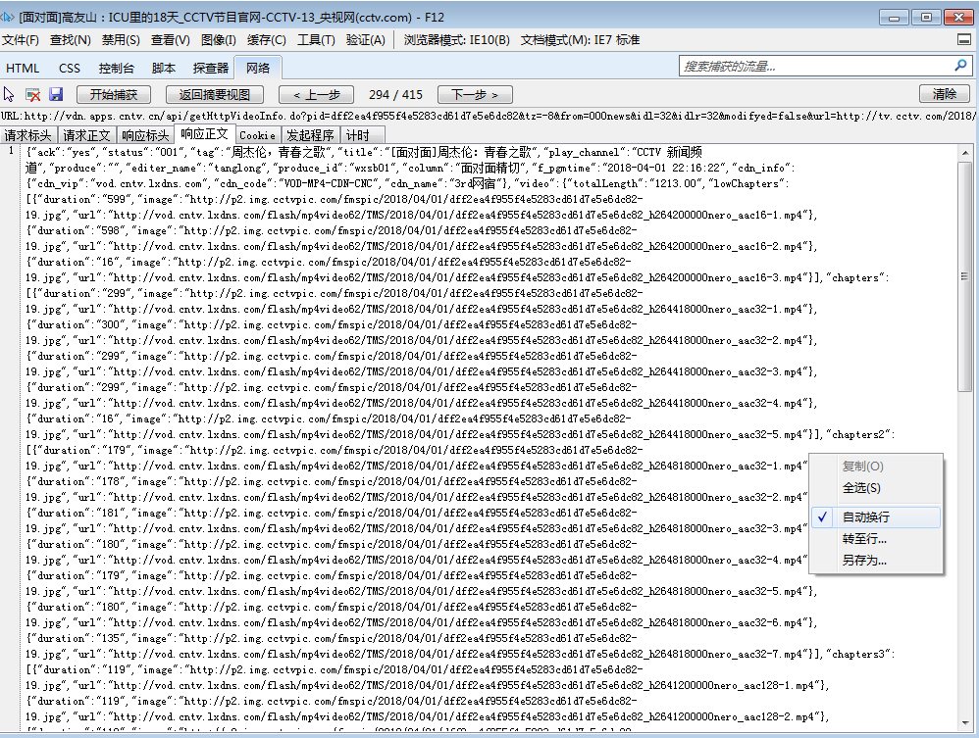Click the save (floppy disk) icon

56,94
